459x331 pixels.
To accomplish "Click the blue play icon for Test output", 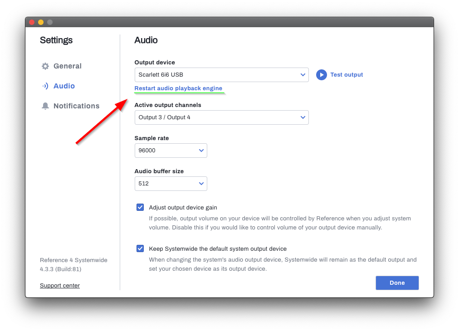I will [x=321, y=75].
